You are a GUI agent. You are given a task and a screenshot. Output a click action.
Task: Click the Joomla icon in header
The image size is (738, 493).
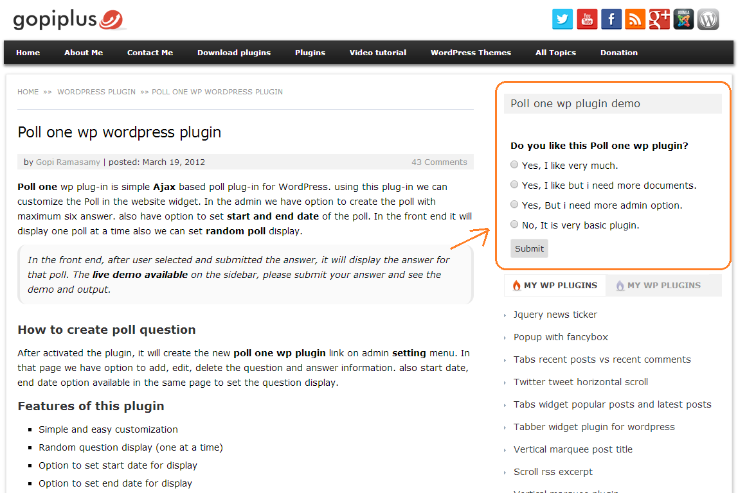click(683, 19)
